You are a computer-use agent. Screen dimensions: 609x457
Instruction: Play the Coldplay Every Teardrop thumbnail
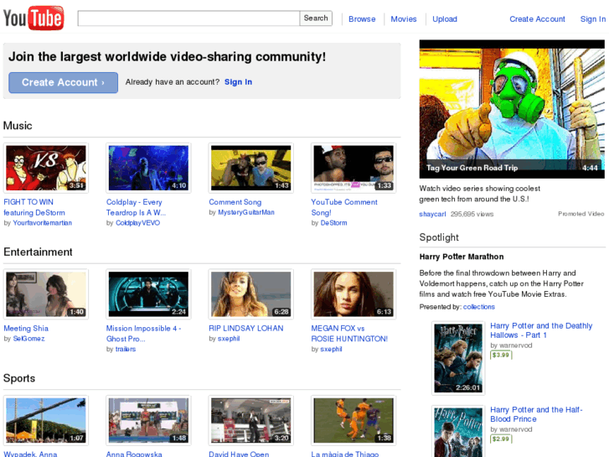(x=148, y=169)
